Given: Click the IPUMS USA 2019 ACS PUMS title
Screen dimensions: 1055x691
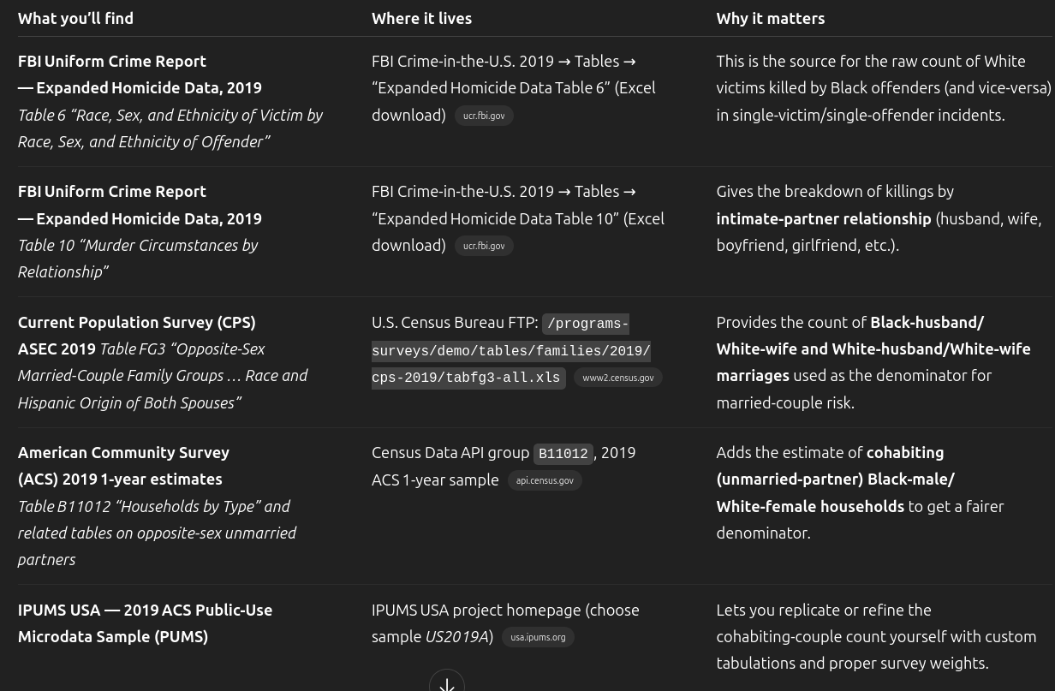Looking at the screenshot, I should [145, 623].
